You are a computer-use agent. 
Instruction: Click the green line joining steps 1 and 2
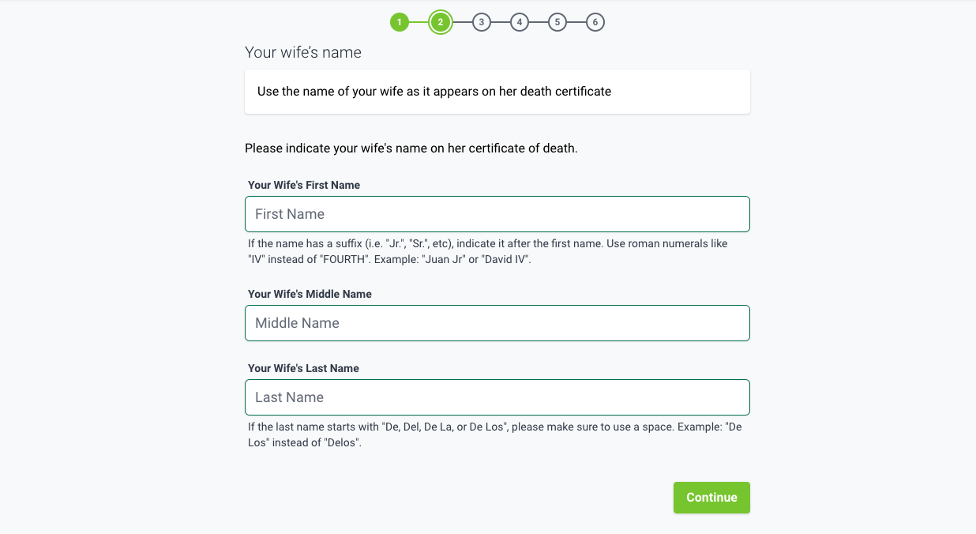[x=419, y=22]
